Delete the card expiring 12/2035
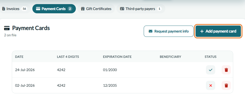Viewport: 245px width, 100px height. point(226,85)
